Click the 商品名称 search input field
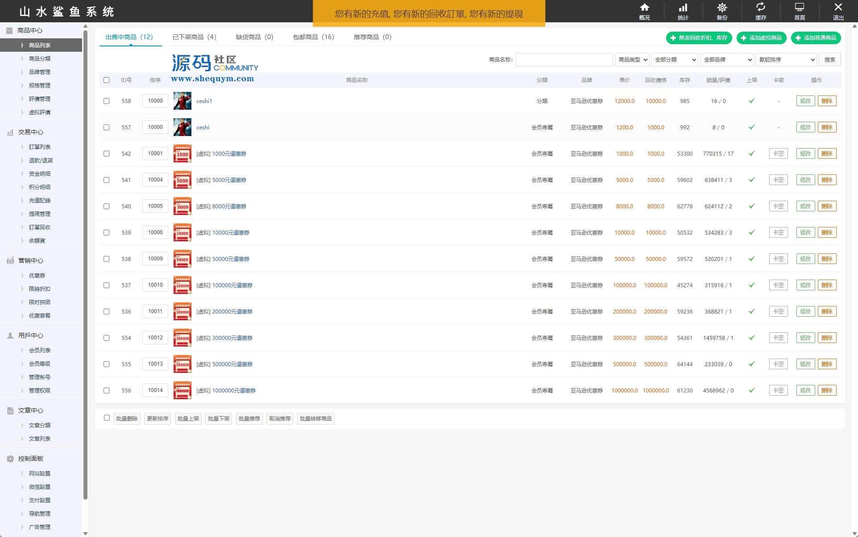The image size is (858, 537). click(x=564, y=60)
